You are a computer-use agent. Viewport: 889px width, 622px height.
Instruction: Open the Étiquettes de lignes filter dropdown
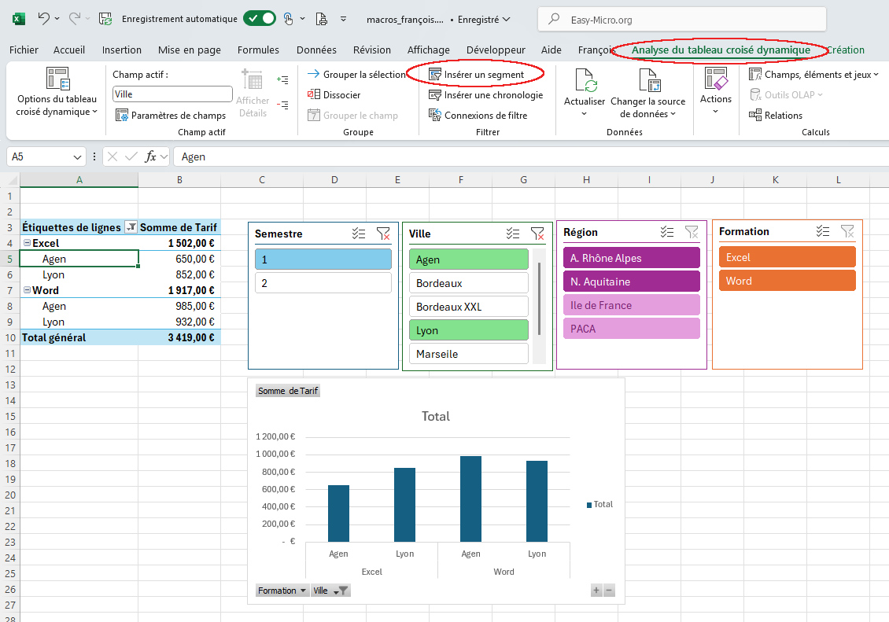[131, 227]
